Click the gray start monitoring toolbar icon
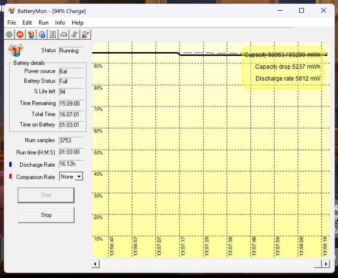Screen dimensions: 338x278 click(x=9, y=35)
